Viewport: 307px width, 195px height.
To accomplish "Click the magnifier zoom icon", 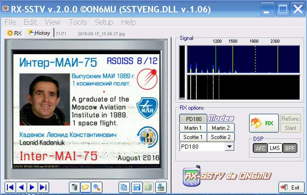I will (97, 187).
